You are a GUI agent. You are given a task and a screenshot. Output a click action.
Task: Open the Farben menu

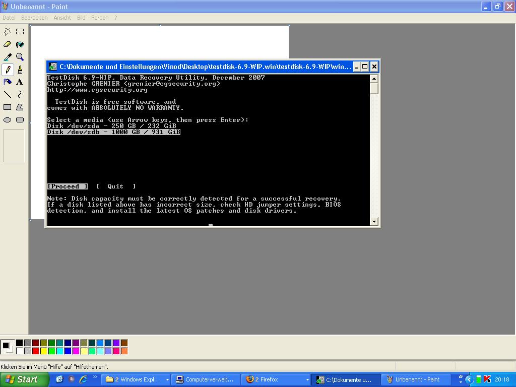100,18
